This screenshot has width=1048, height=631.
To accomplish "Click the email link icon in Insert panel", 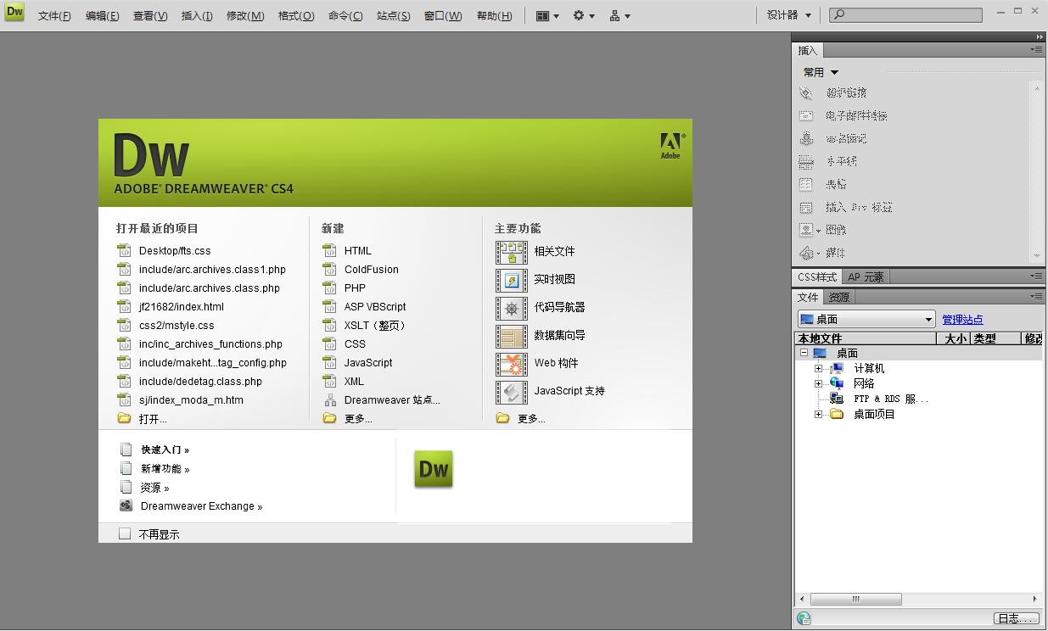I will tap(806, 115).
